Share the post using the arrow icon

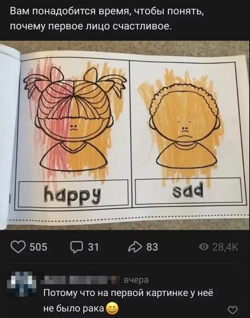pos(135,247)
